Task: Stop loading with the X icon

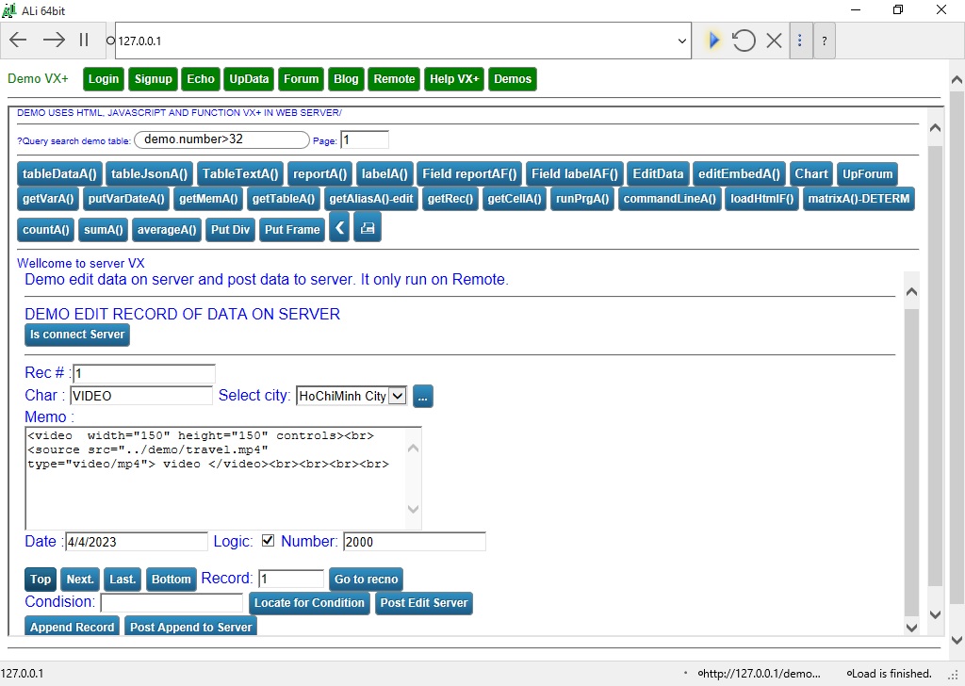Action: 774,41
